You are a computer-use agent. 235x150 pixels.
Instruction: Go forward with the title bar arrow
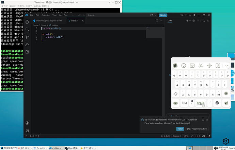point(83,15)
